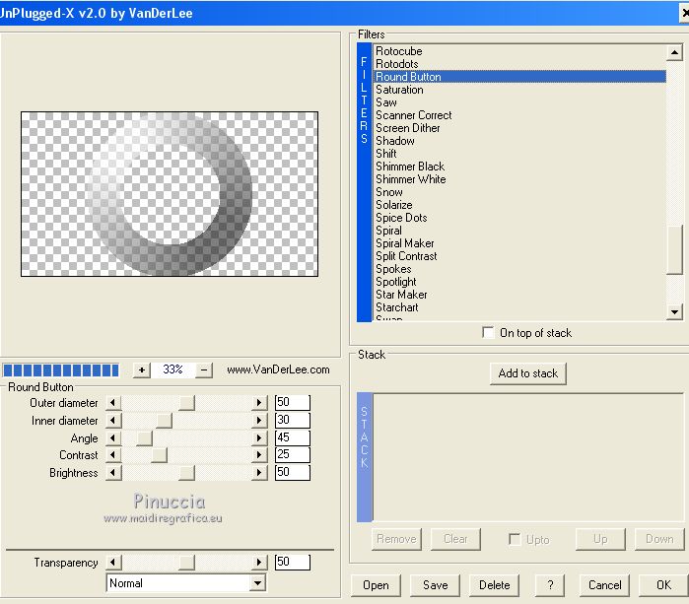Image resolution: width=689 pixels, height=604 pixels.
Task: Enable the On top of stack checkbox
Action: 488,333
